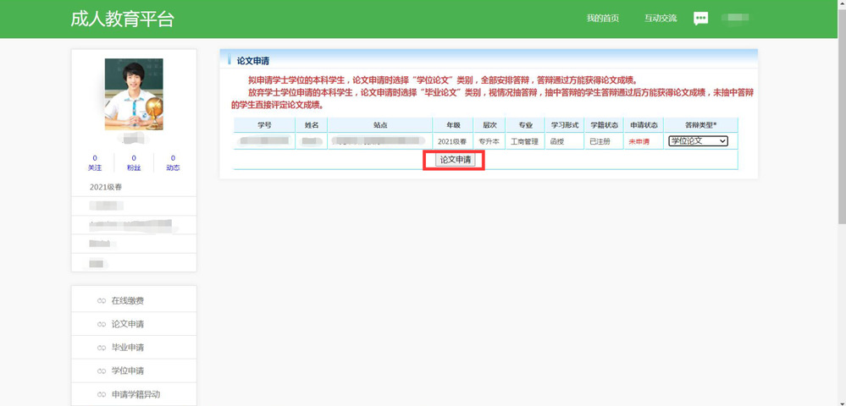Go to 我的首页 in top navigation
The width and height of the screenshot is (846, 406).
coord(603,19)
